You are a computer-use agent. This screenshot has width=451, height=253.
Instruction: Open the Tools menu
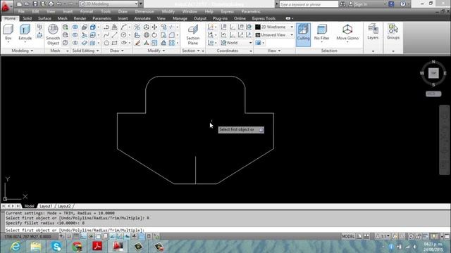tap(106, 11)
